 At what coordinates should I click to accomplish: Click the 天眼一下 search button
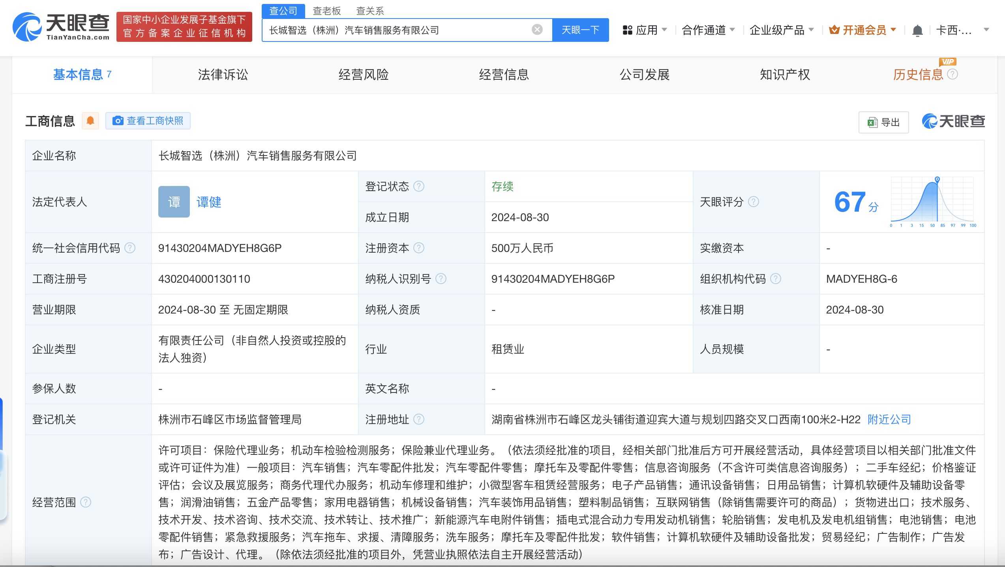[580, 30]
